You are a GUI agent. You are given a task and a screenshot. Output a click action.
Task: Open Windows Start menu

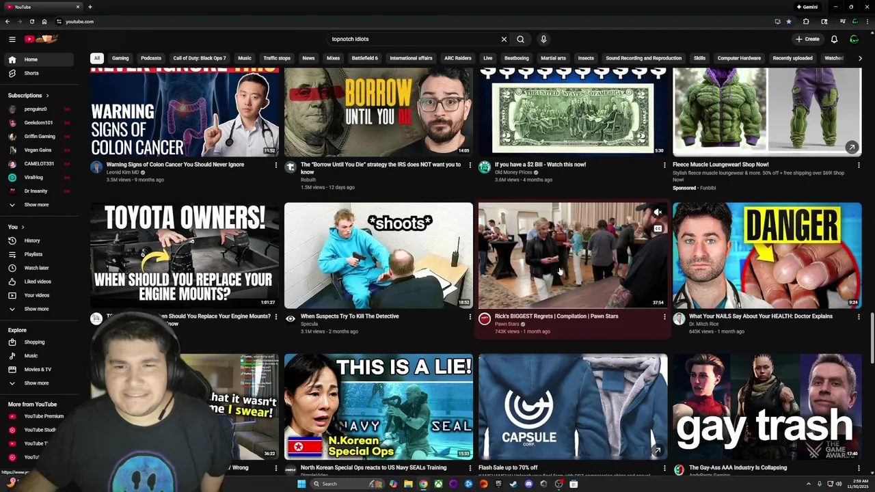point(301,484)
